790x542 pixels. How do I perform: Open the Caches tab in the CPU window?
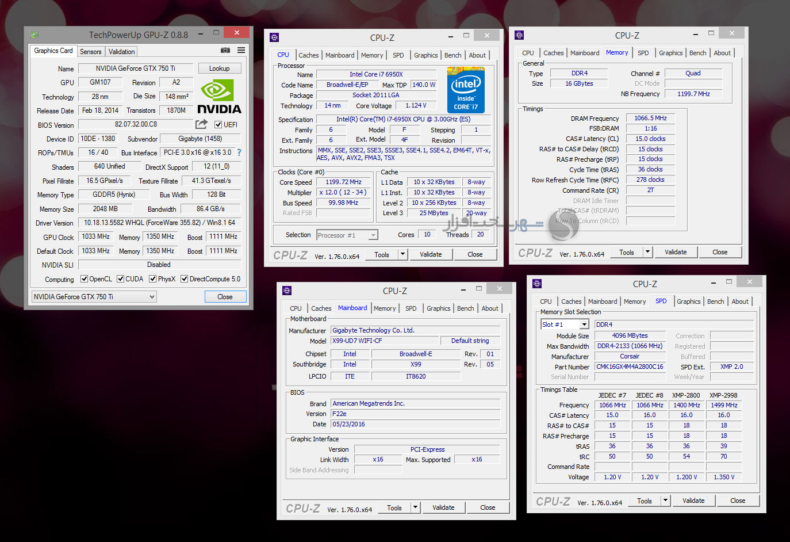click(308, 55)
